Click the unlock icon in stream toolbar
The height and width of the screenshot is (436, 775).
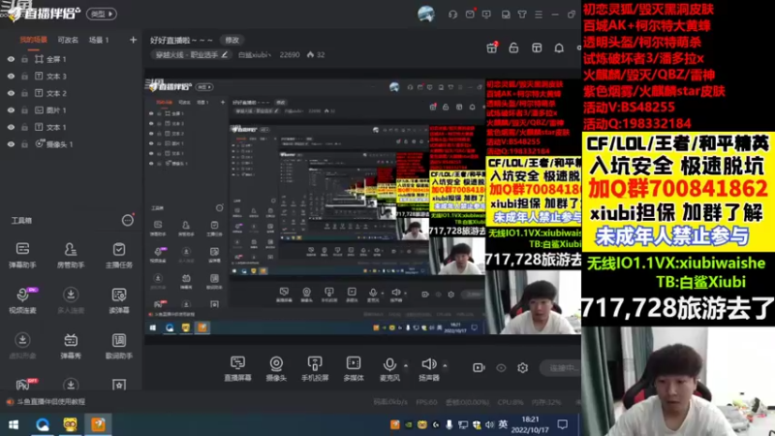click(x=513, y=47)
